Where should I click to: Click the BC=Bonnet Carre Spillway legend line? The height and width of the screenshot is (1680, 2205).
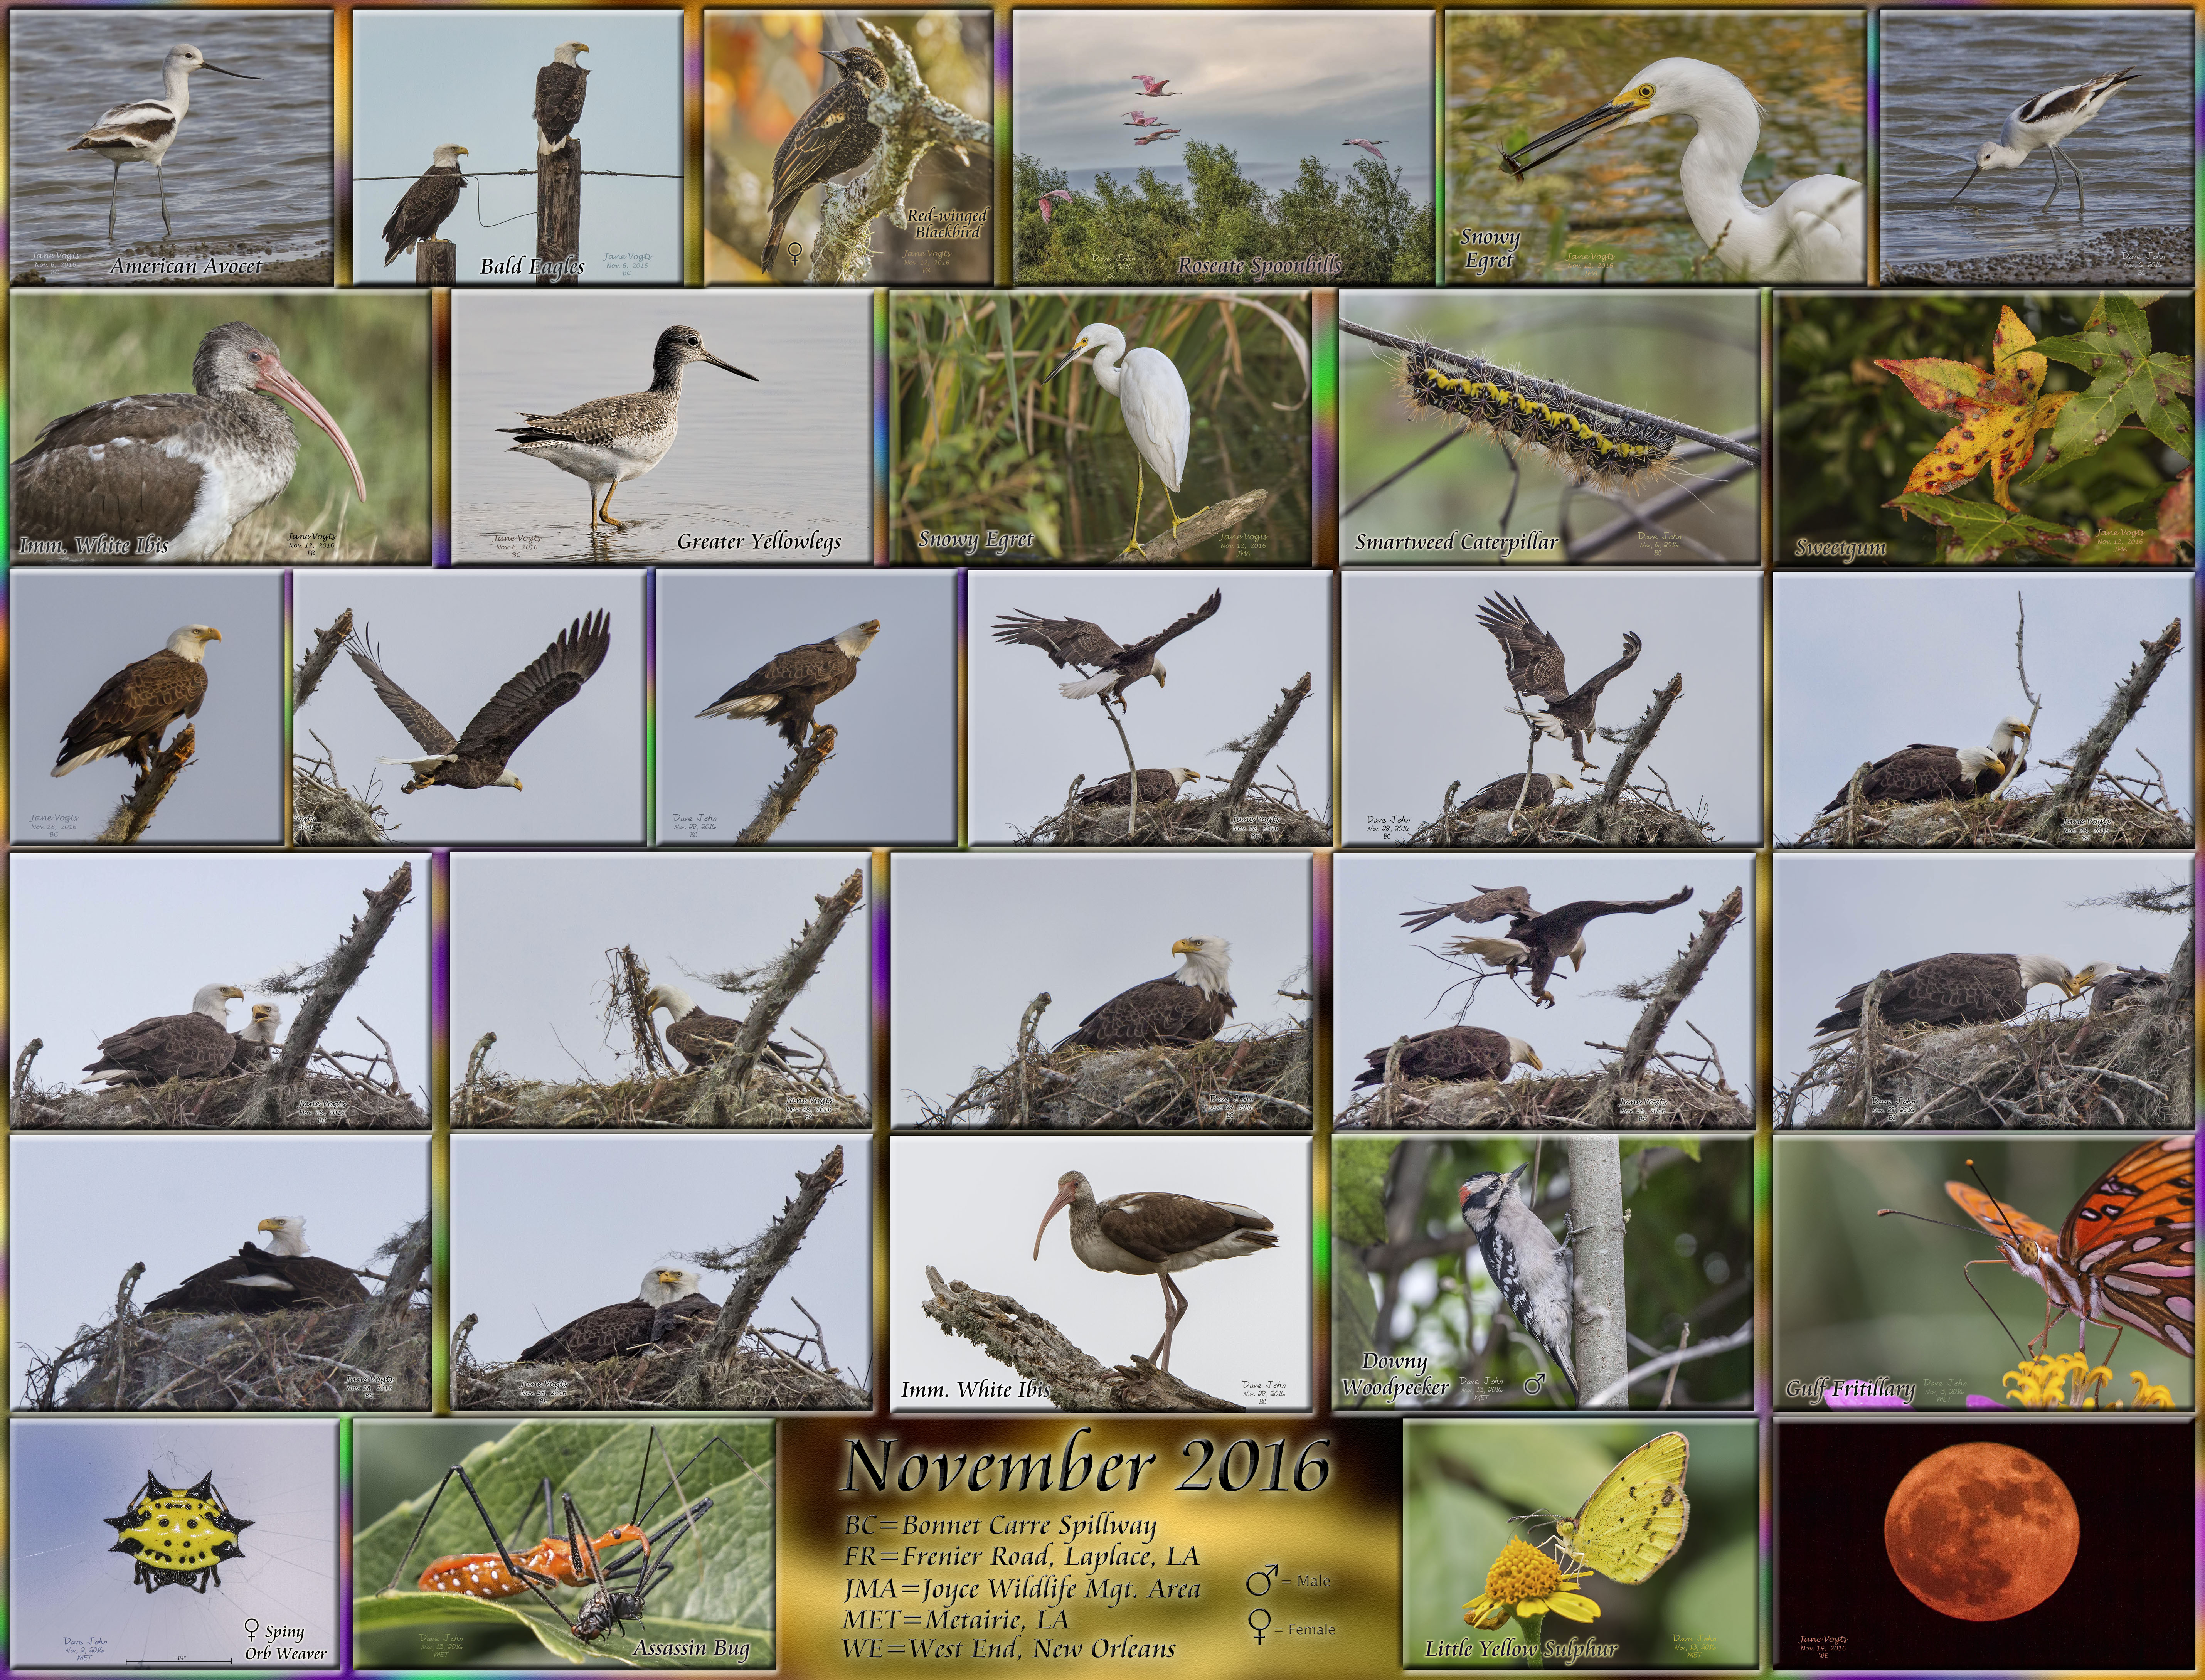[1000, 1527]
